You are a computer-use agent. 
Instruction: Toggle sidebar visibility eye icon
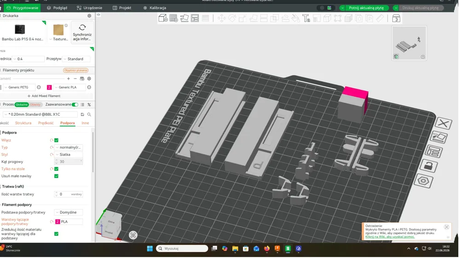point(98,15)
